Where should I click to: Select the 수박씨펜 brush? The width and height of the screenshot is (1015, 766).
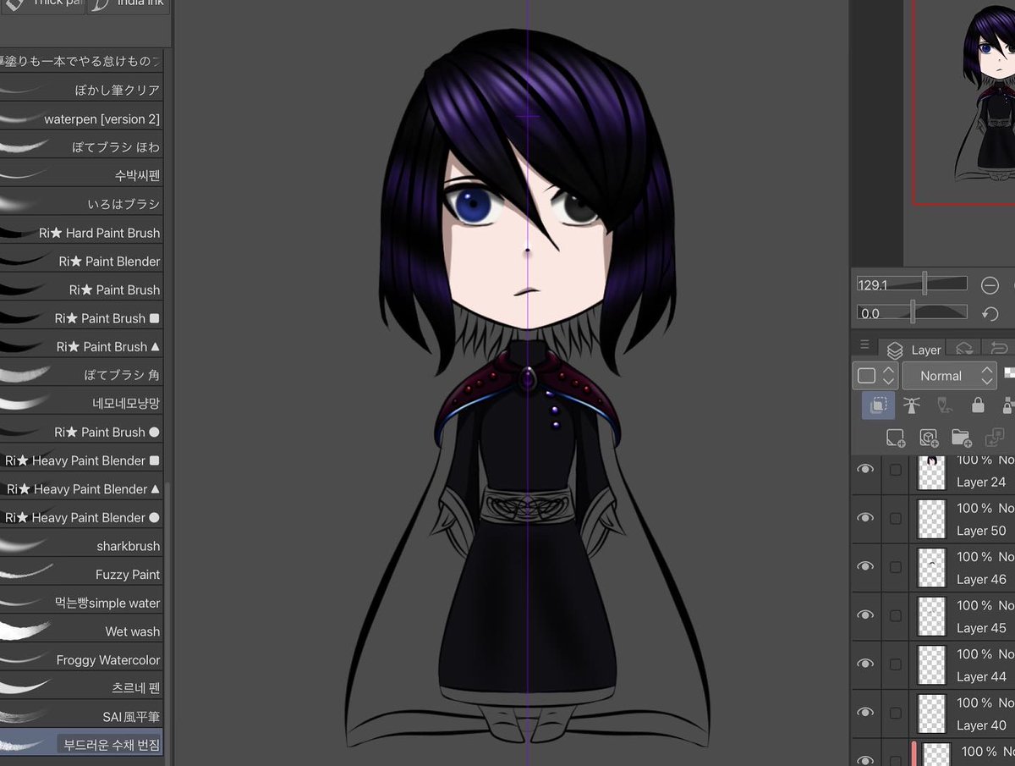(x=81, y=175)
